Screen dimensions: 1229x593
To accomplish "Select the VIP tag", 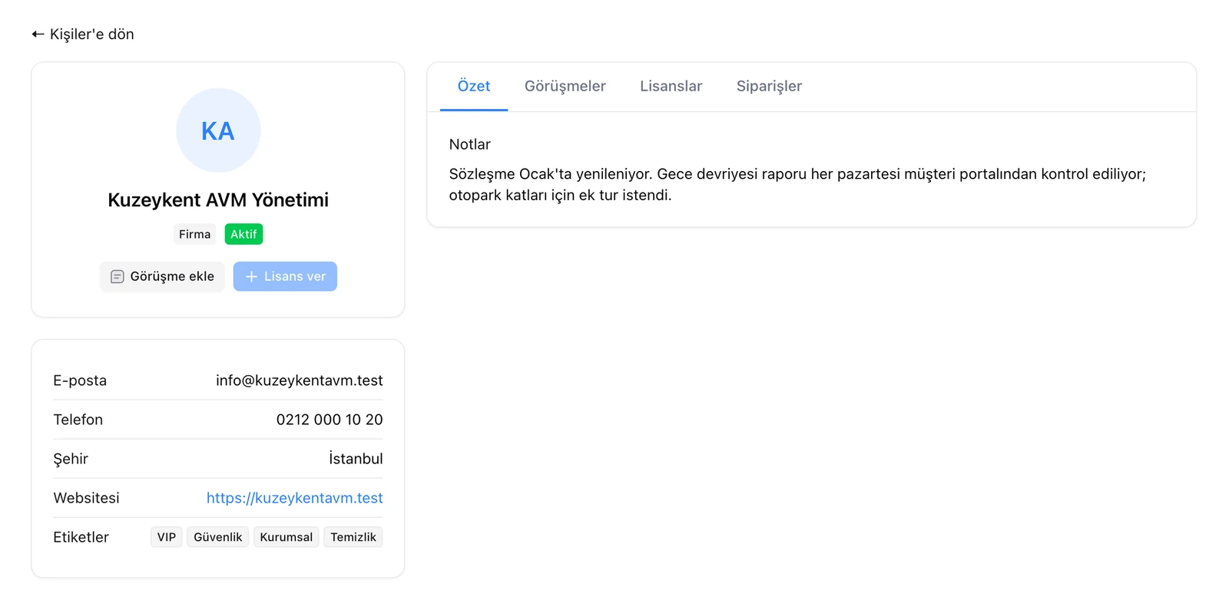I will pyautogui.click(x=167, y=537).
